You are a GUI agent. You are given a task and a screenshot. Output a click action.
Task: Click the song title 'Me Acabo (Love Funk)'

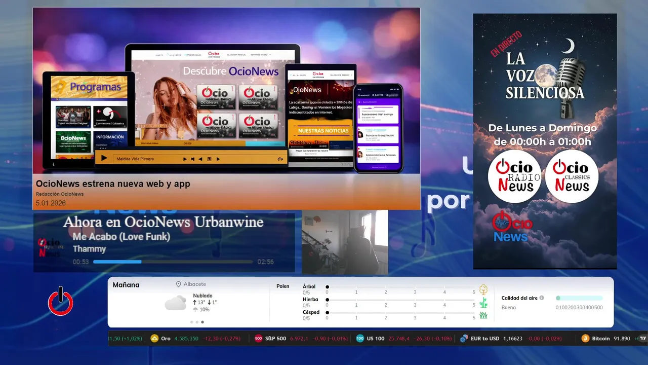pyautogui.click(x=121, y=237)
